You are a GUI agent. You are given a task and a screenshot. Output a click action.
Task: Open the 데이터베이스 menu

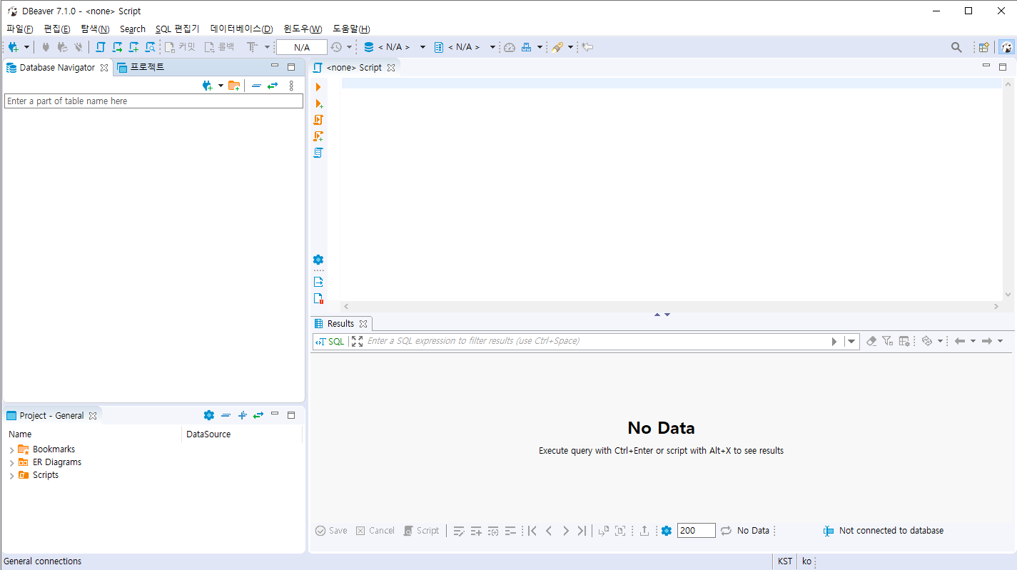coord(241,29)
